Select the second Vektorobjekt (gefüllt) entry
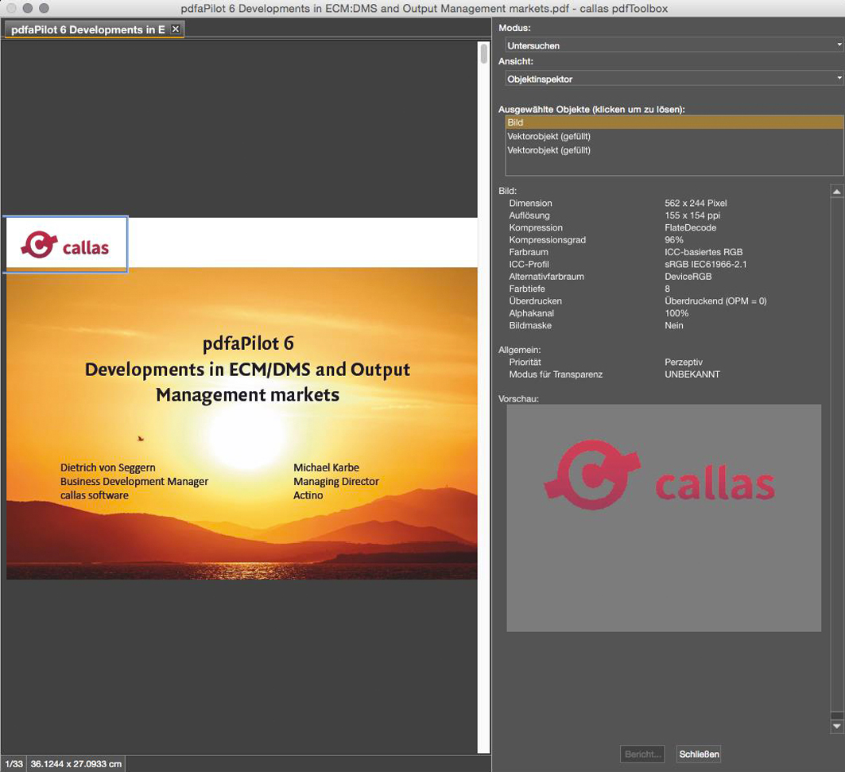845x772 pixels. click(548, 150)
